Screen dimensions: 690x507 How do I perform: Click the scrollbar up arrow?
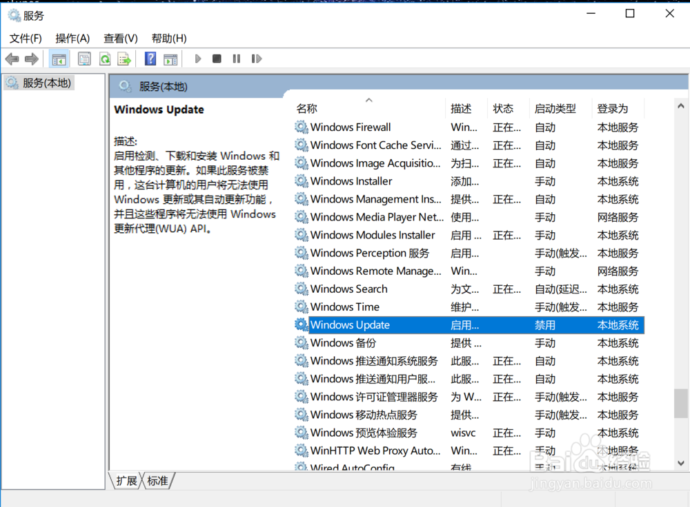point(681,106)
